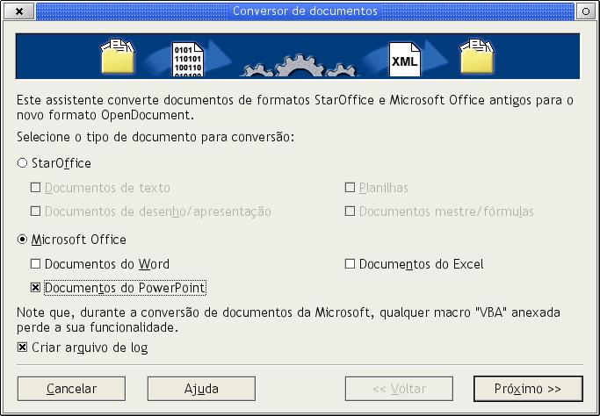Click the Cancelar button
The image size is (600, 416).
[x=71, y=389]
